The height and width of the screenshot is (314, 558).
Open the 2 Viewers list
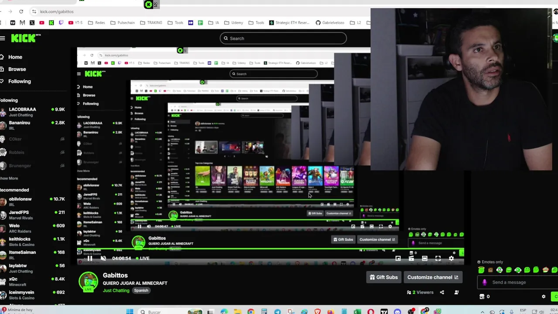tap(420, 292)
